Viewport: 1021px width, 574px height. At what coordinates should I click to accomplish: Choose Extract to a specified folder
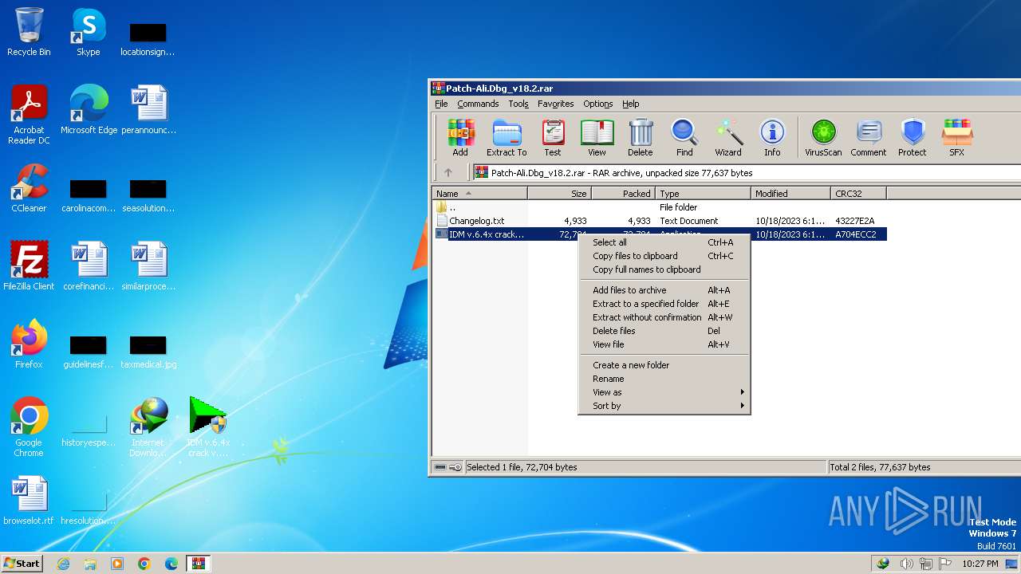(x=664, y=304)
